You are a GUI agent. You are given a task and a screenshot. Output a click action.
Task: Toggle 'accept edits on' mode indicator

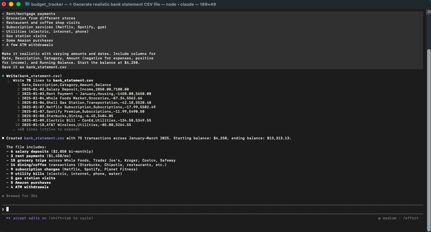coord(30,218)
